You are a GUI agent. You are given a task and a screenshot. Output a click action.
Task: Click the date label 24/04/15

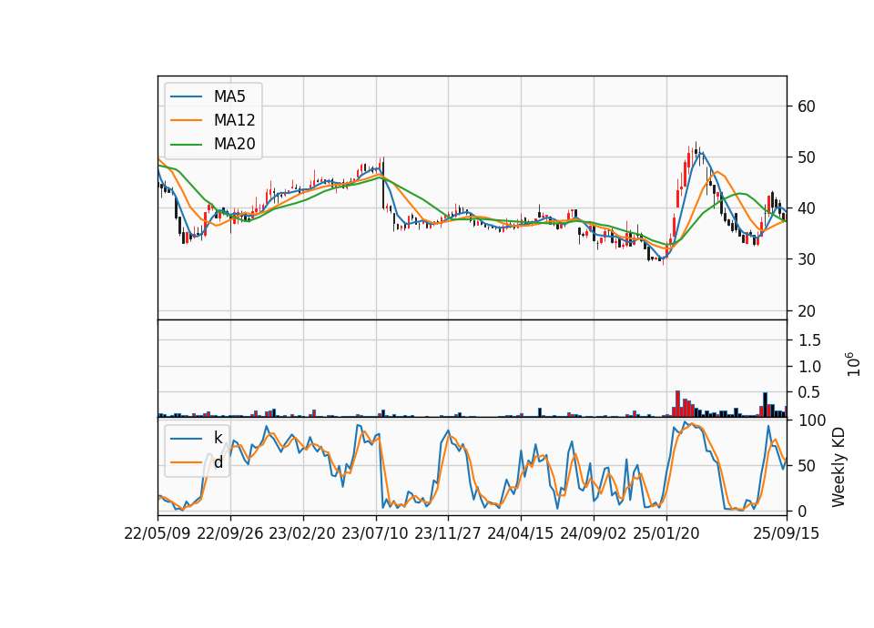pyautogui.click(x=521, y=533)
